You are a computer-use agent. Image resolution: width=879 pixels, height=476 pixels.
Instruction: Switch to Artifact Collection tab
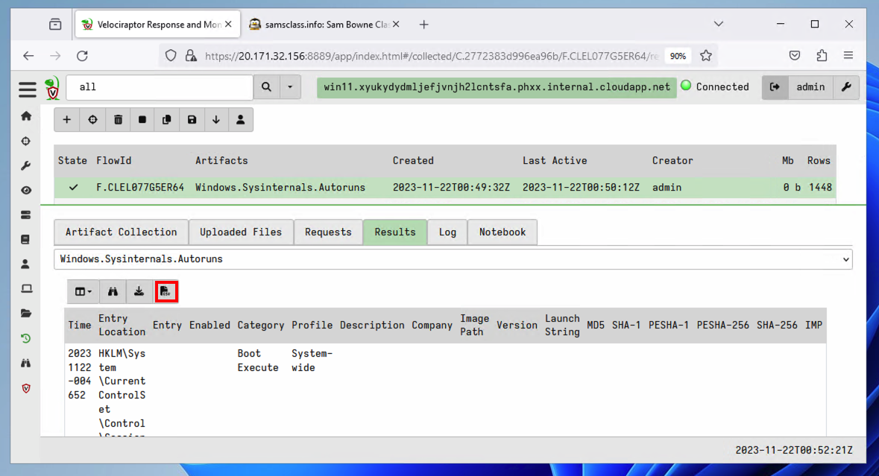121,232
